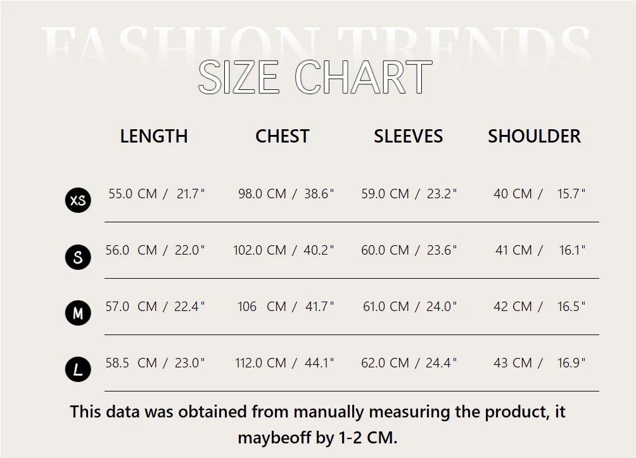Select the LENGTH column header
Viewport: 636px width, 458px height.
click(154, 136)
